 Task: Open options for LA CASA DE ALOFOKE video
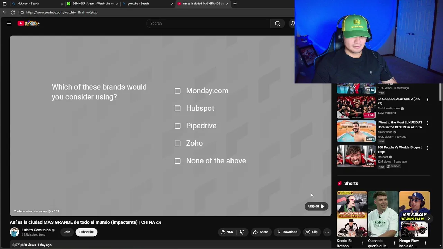[x=427, y=99]
